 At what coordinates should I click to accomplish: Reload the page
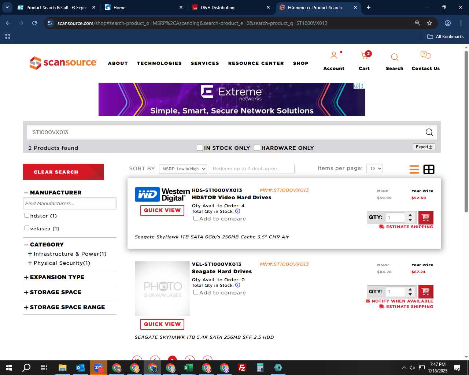pos(34,23)
